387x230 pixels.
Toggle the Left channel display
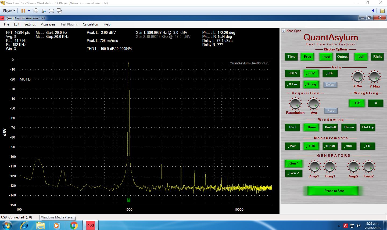point(361,57)
